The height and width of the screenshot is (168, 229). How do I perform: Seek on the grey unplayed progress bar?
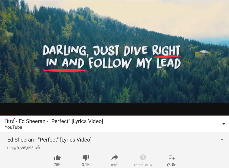pyautogui.click(x=122, y=115)
